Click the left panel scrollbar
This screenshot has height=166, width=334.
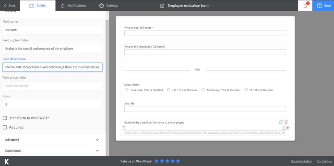(107, 87)
